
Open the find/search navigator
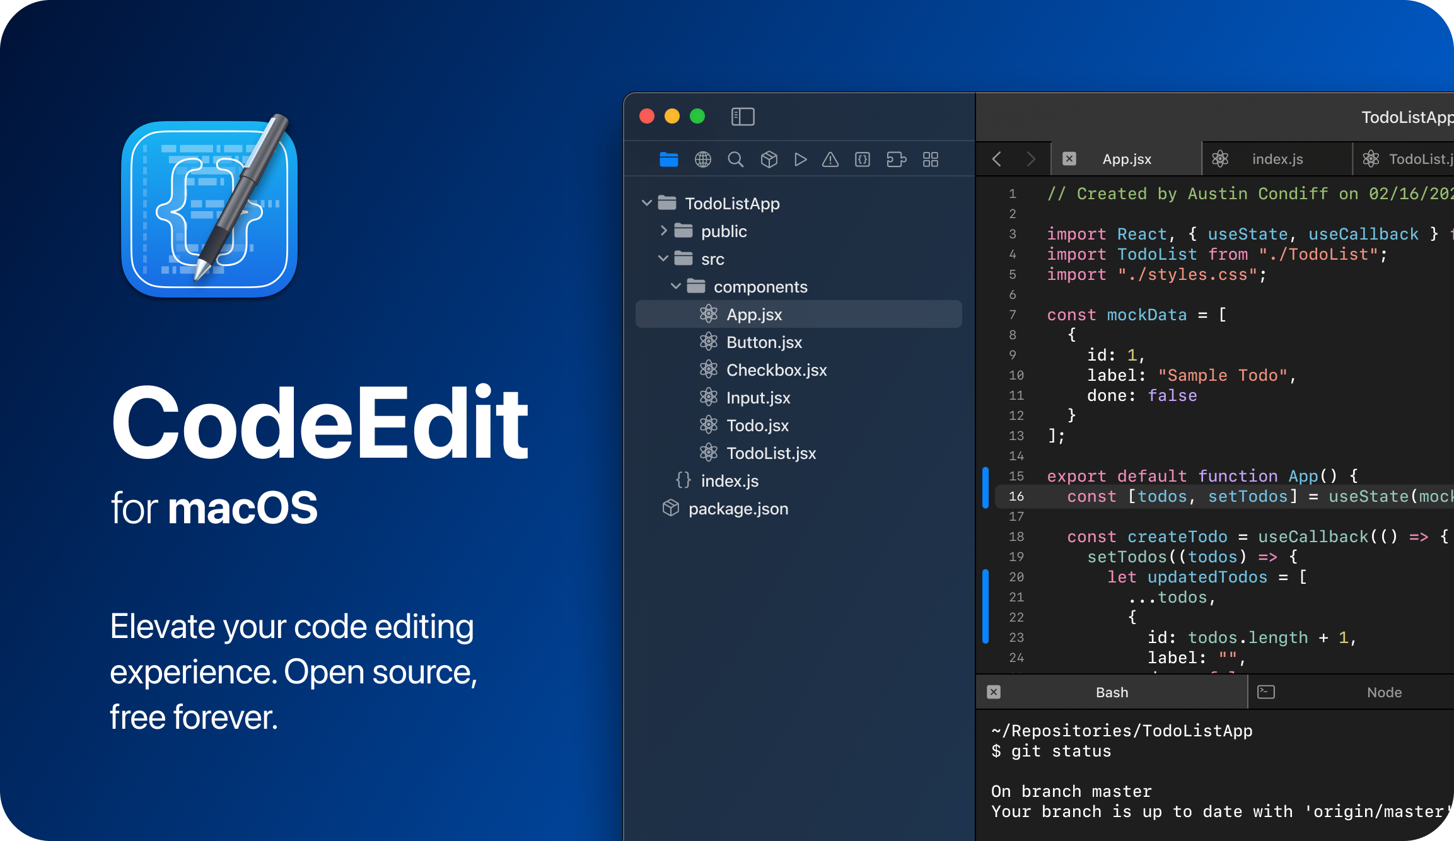735,159
